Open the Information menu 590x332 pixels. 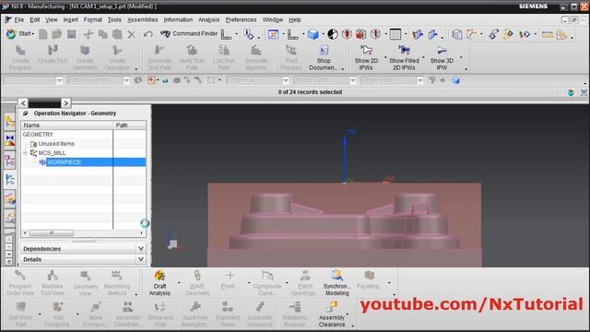[x=178, y=20]
